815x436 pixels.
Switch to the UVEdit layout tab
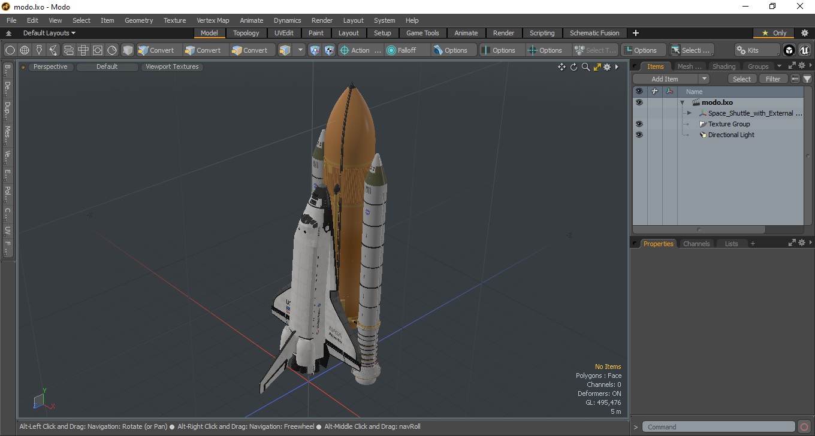pyautogui.click(x=284, y=33)
